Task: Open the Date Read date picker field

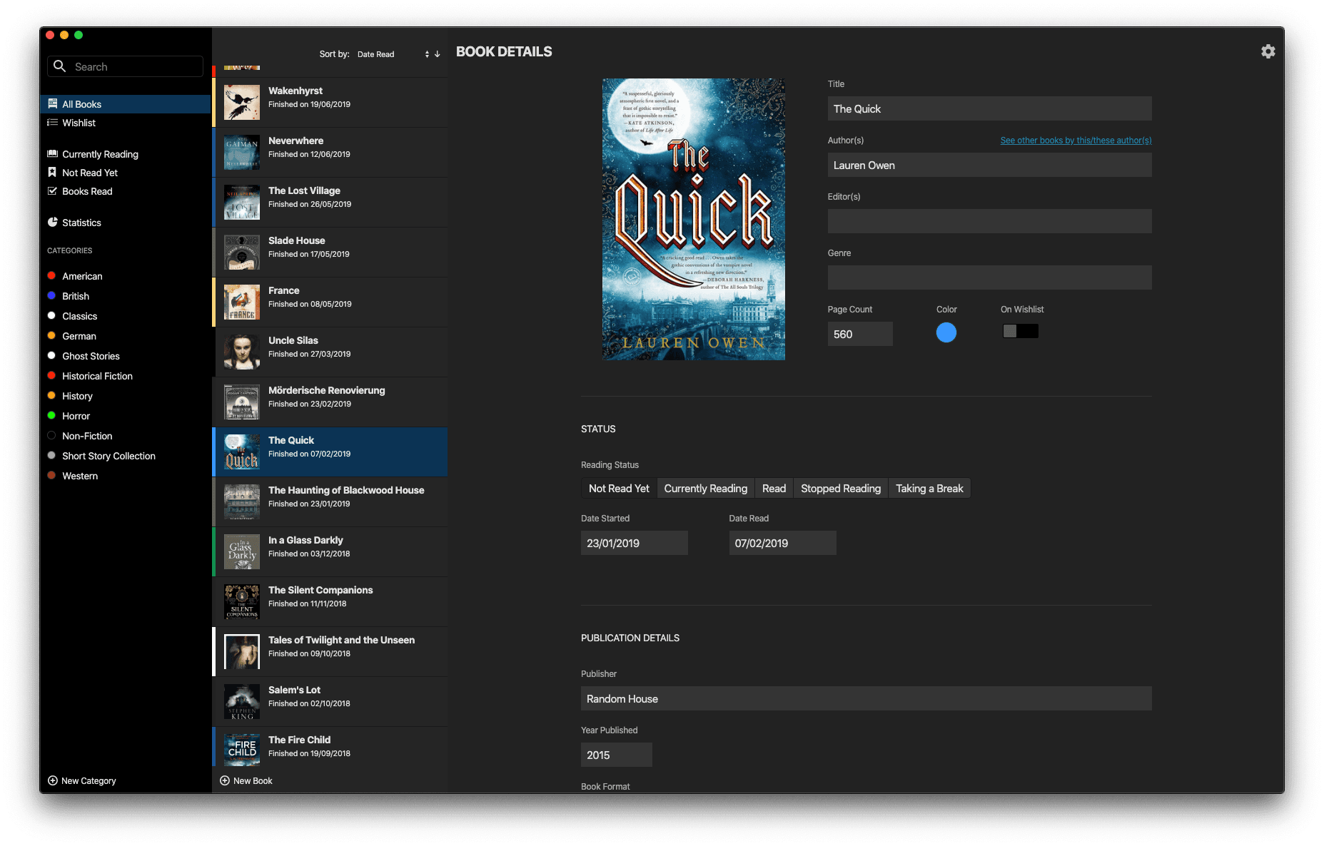Action: [782, 543]
